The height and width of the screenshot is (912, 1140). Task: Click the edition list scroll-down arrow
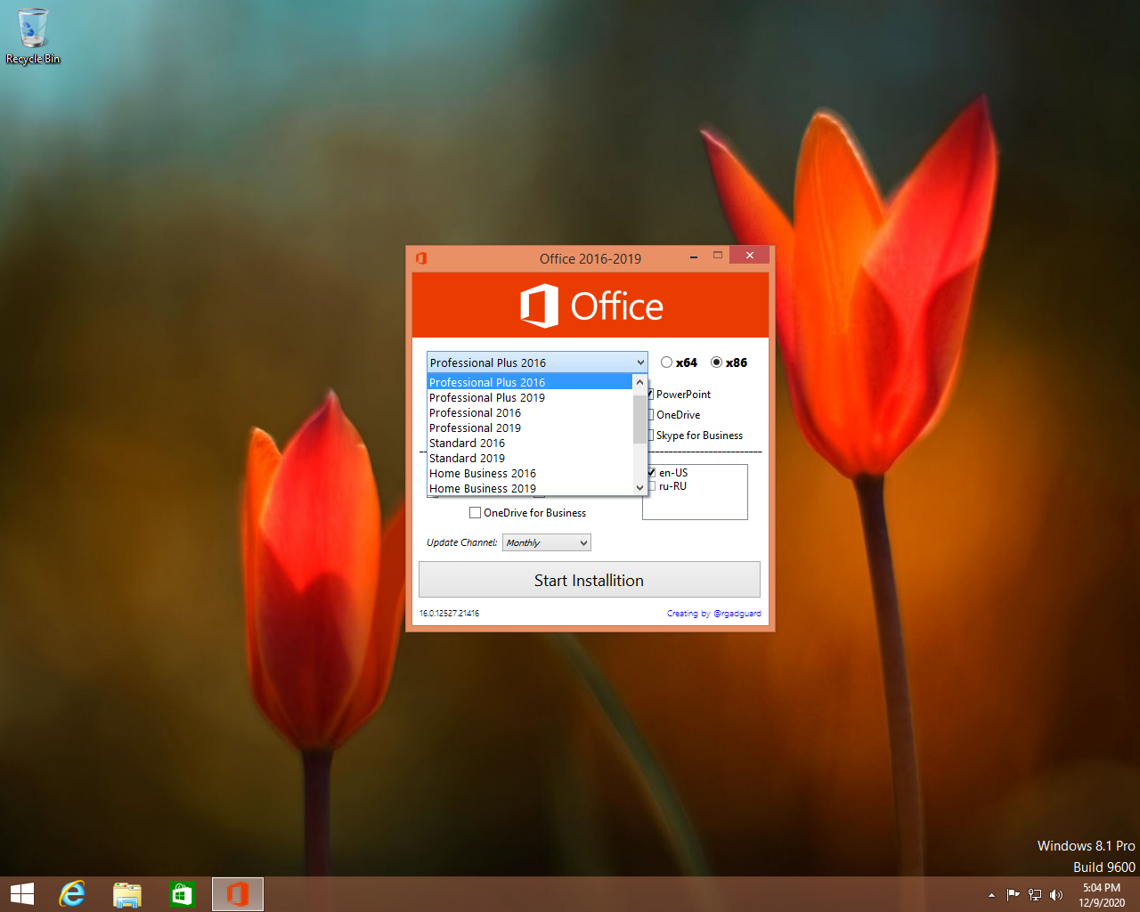click(639, 488)
